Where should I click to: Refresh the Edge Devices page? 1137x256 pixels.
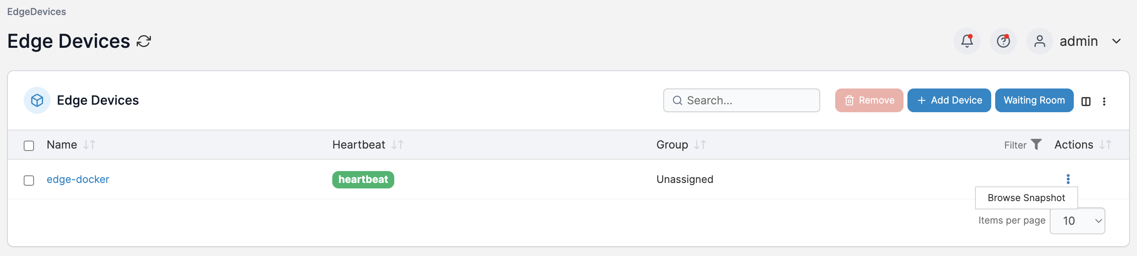(144, 41)
